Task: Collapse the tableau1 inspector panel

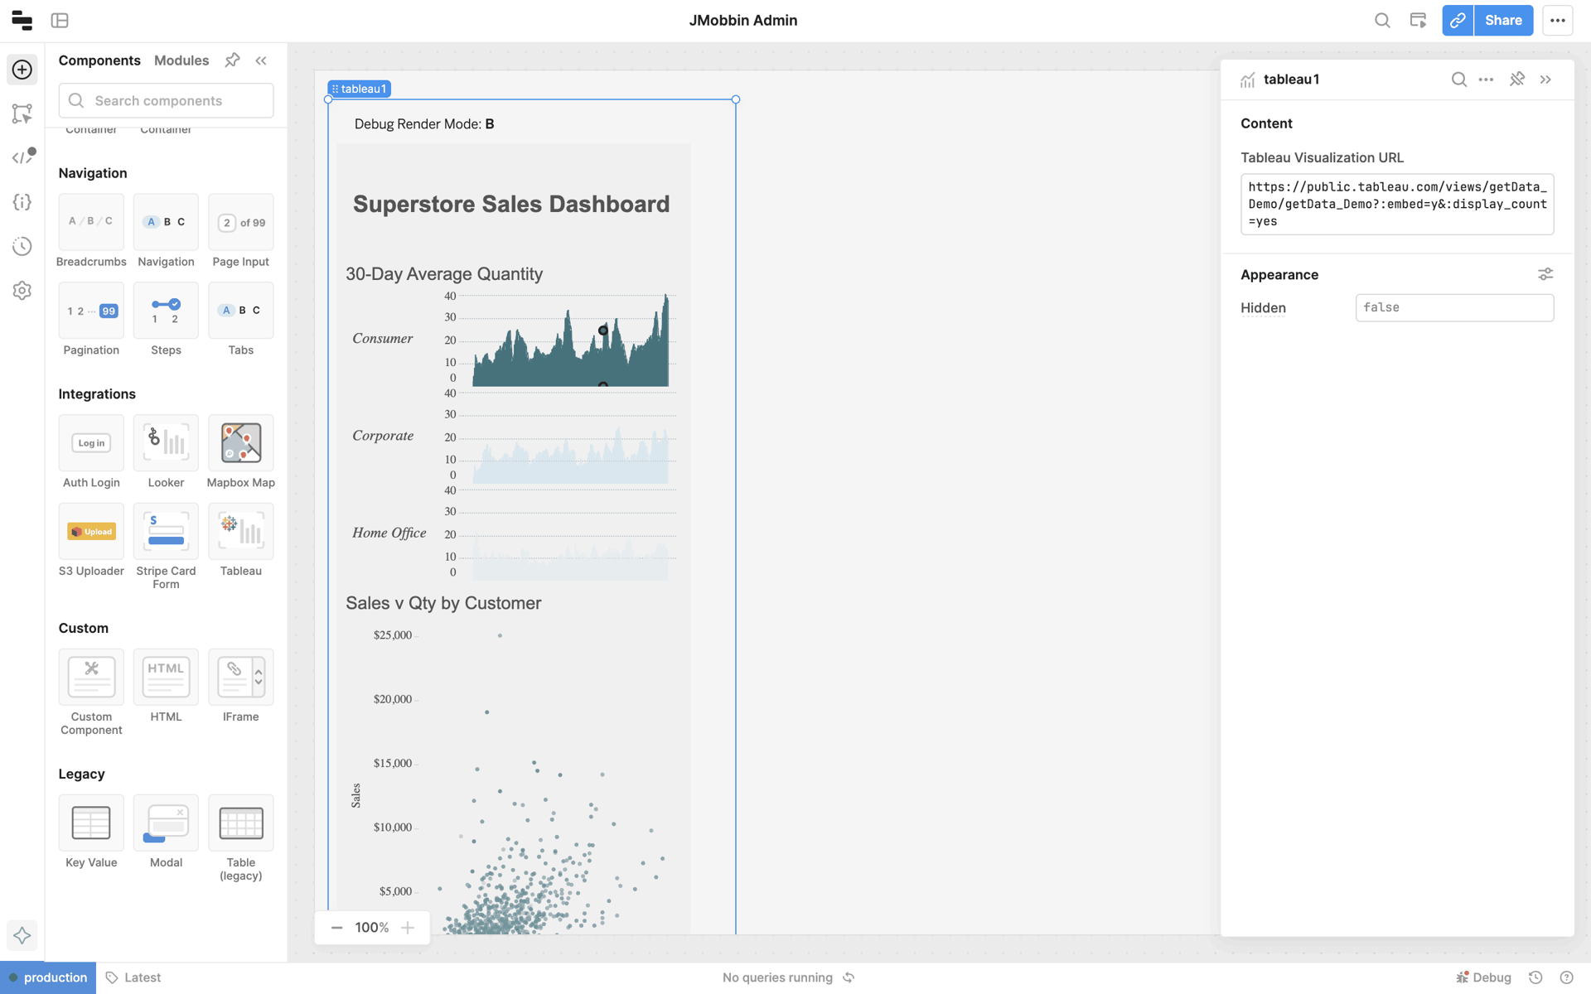Action: 1545,80
